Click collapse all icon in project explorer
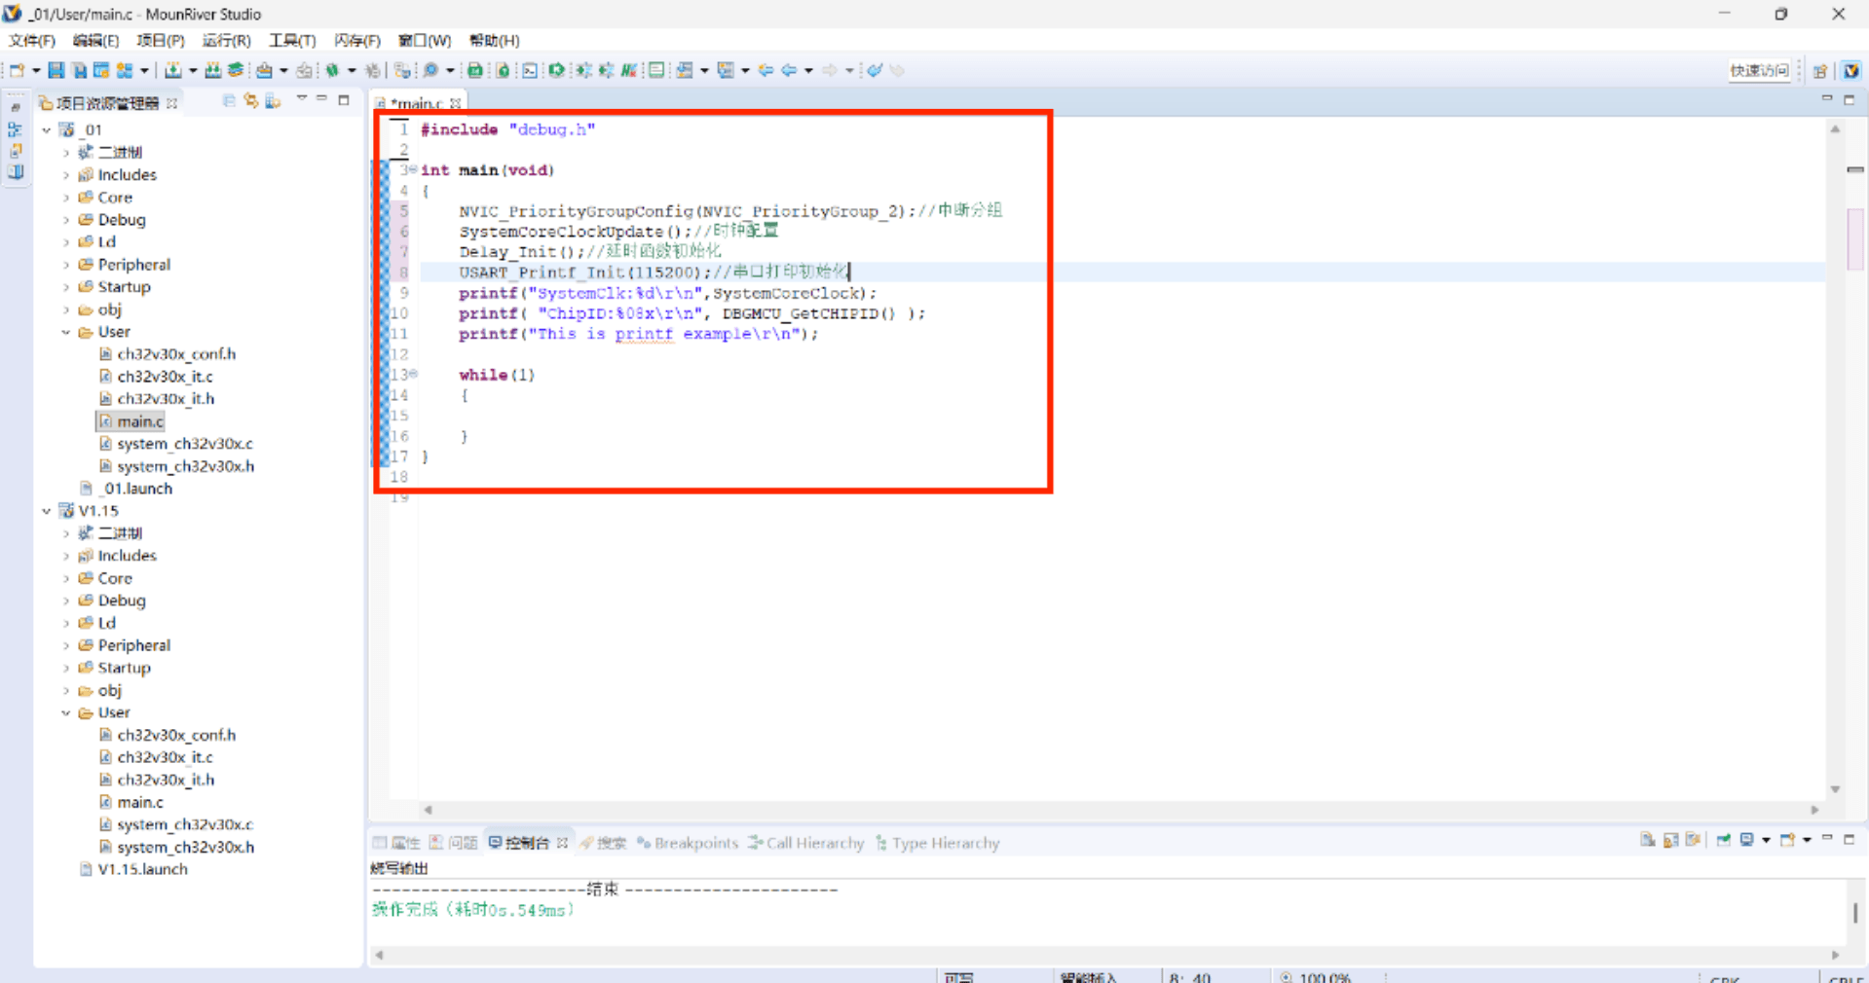The width and height of the screenshot is (1869, 983). 229,101
